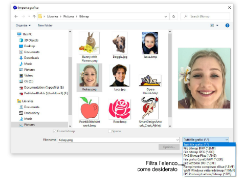The height and width of the screenshot is (187, 243).
Task: Click the file list scrollbar down arrow
Action: pyautogui.click(x=170, y=126)
